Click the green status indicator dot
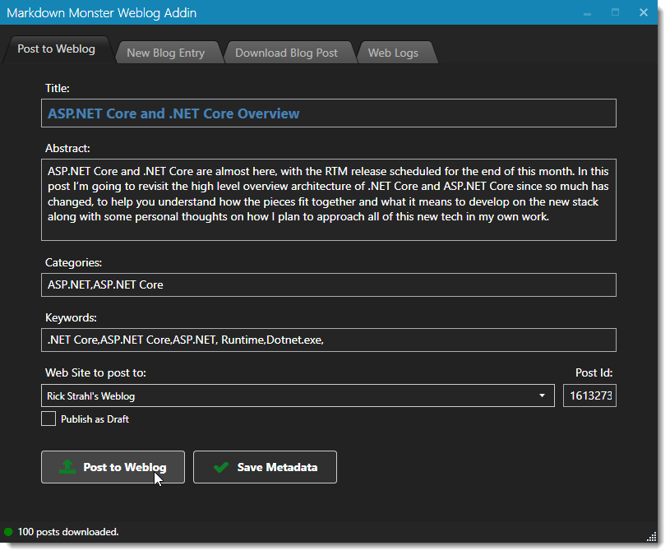 [x=8, y=532]
